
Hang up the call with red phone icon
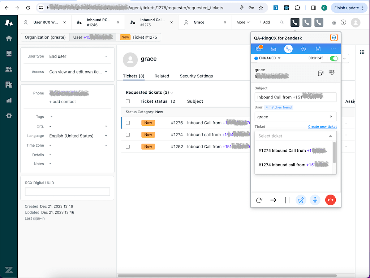[330, 200]
